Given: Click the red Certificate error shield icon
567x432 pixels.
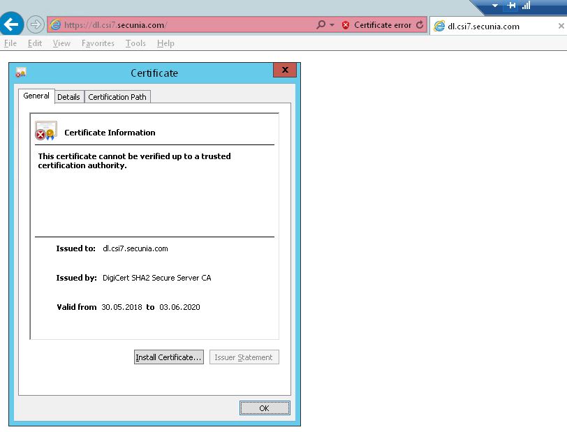Looking at the screenshot, I should [346, 25].
